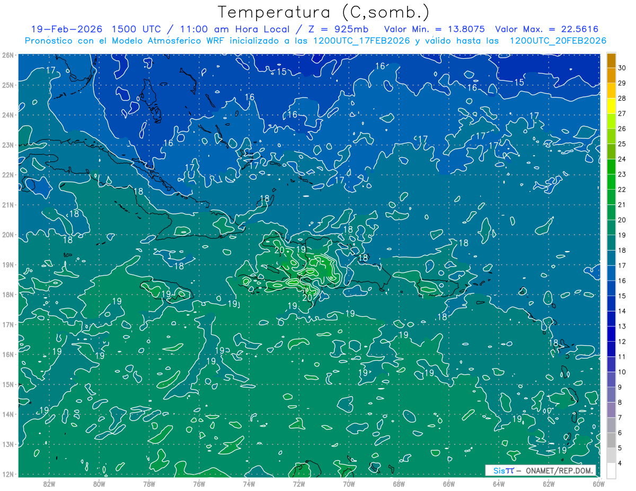The width and height of the screenshot is (636, 491).
Task: Click the colorbar label "24"
Action: tap(622, 159)
